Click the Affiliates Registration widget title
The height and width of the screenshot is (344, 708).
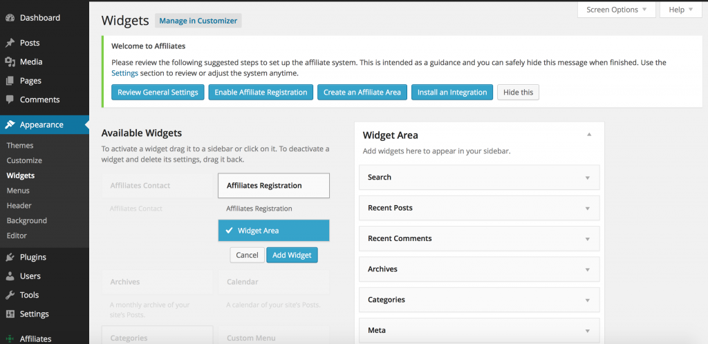[274, 186]
